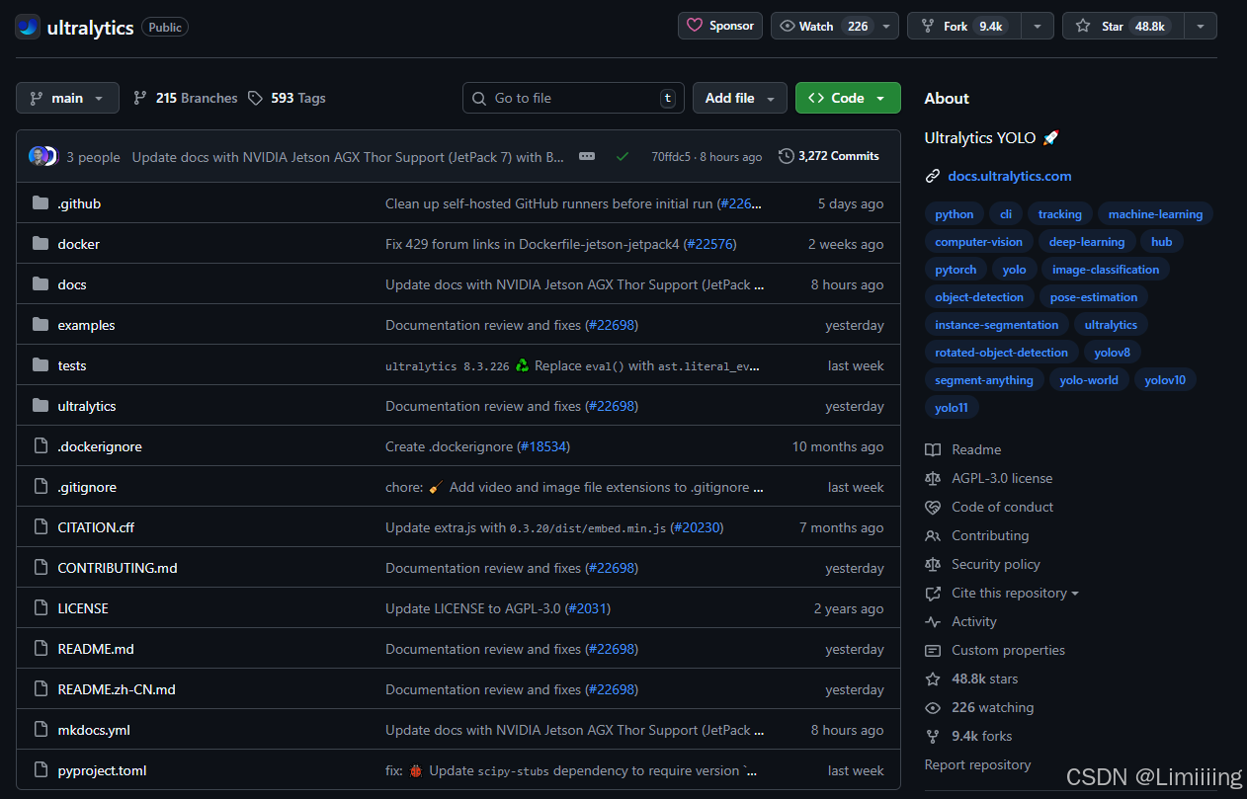Open pull request #18534 link
The image size is (1247, 799).
pyautogui.click(x=543, y=446)
